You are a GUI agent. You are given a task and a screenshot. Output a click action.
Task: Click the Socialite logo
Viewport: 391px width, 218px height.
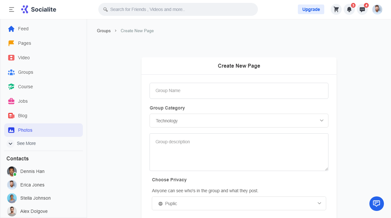point(39,9)
